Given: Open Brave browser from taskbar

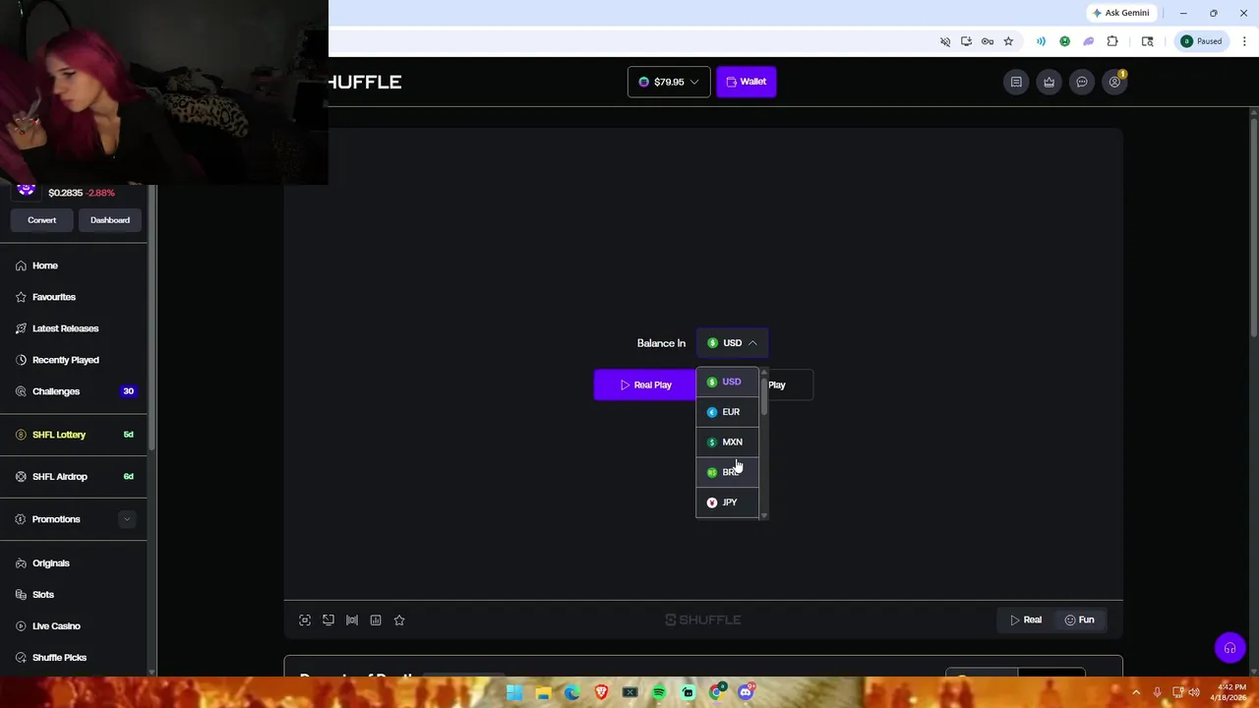Looking at the screenshot, I should (x=601, y=692).
